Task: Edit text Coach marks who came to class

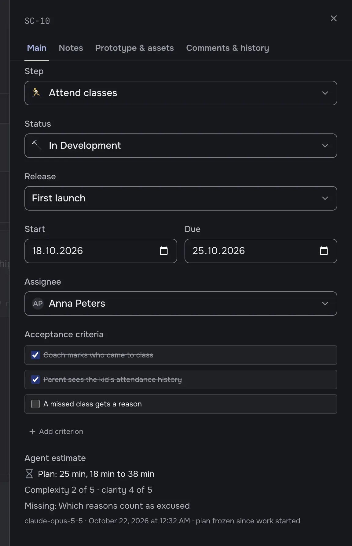Action: [x=98, y=355]
